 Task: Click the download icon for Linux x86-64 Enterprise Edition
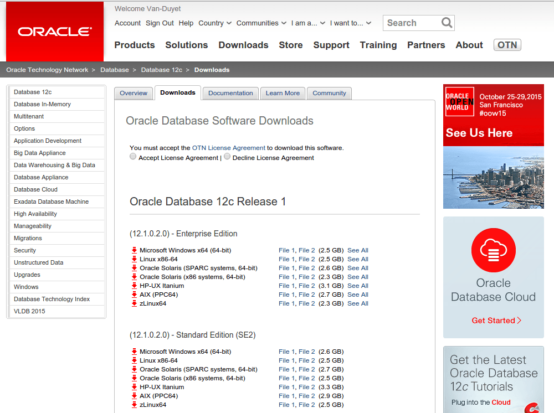134,259
